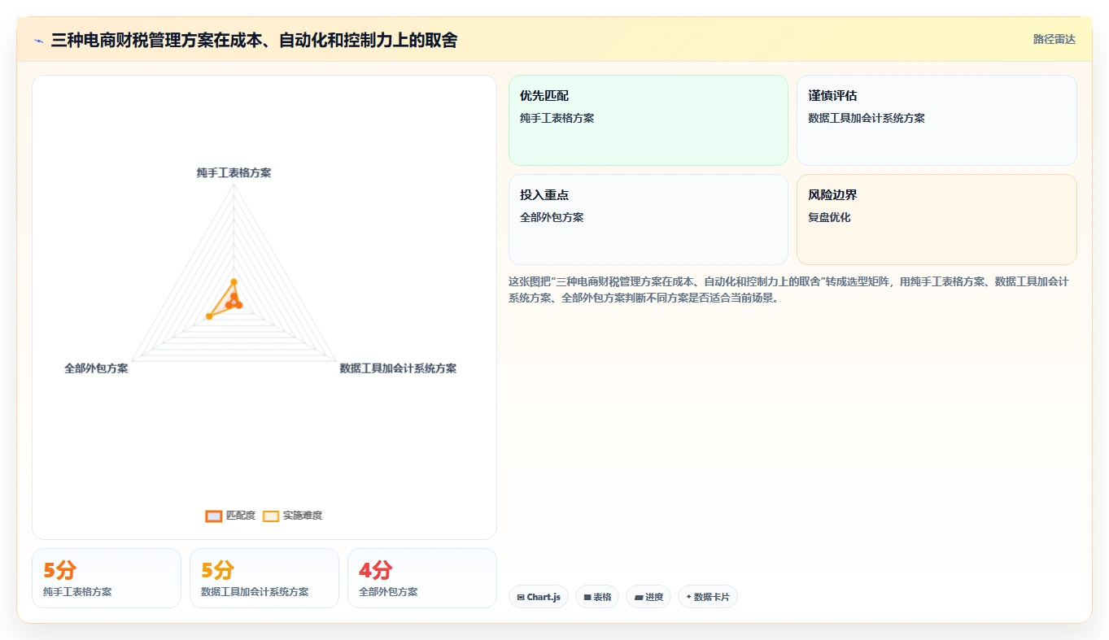Click the 实施难度 legend label
This screenshot has height=640, width=1109.
303,516
